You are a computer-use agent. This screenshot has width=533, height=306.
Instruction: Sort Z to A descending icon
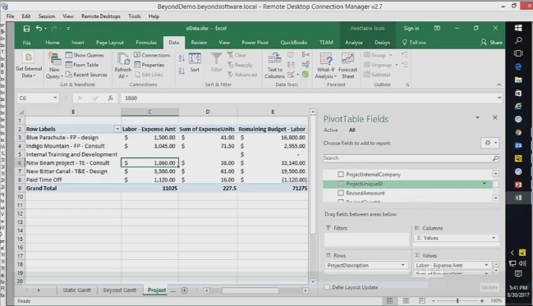tap(181, 71)
